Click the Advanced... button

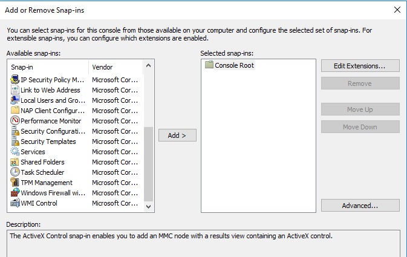coord(360,206)
